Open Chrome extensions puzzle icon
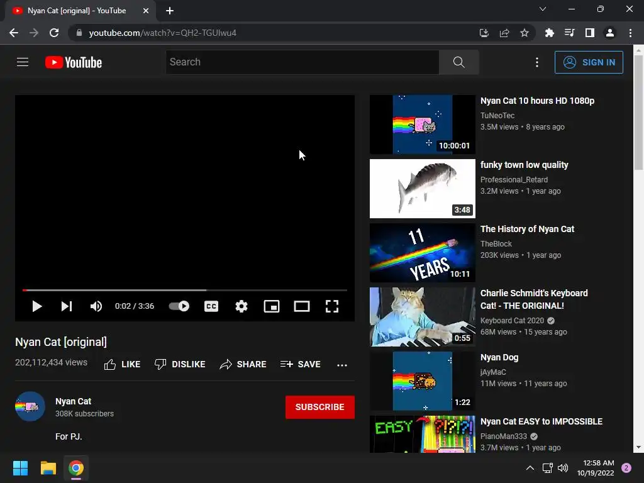This screenshot has height=483, width=644. (x=550, y=33)
